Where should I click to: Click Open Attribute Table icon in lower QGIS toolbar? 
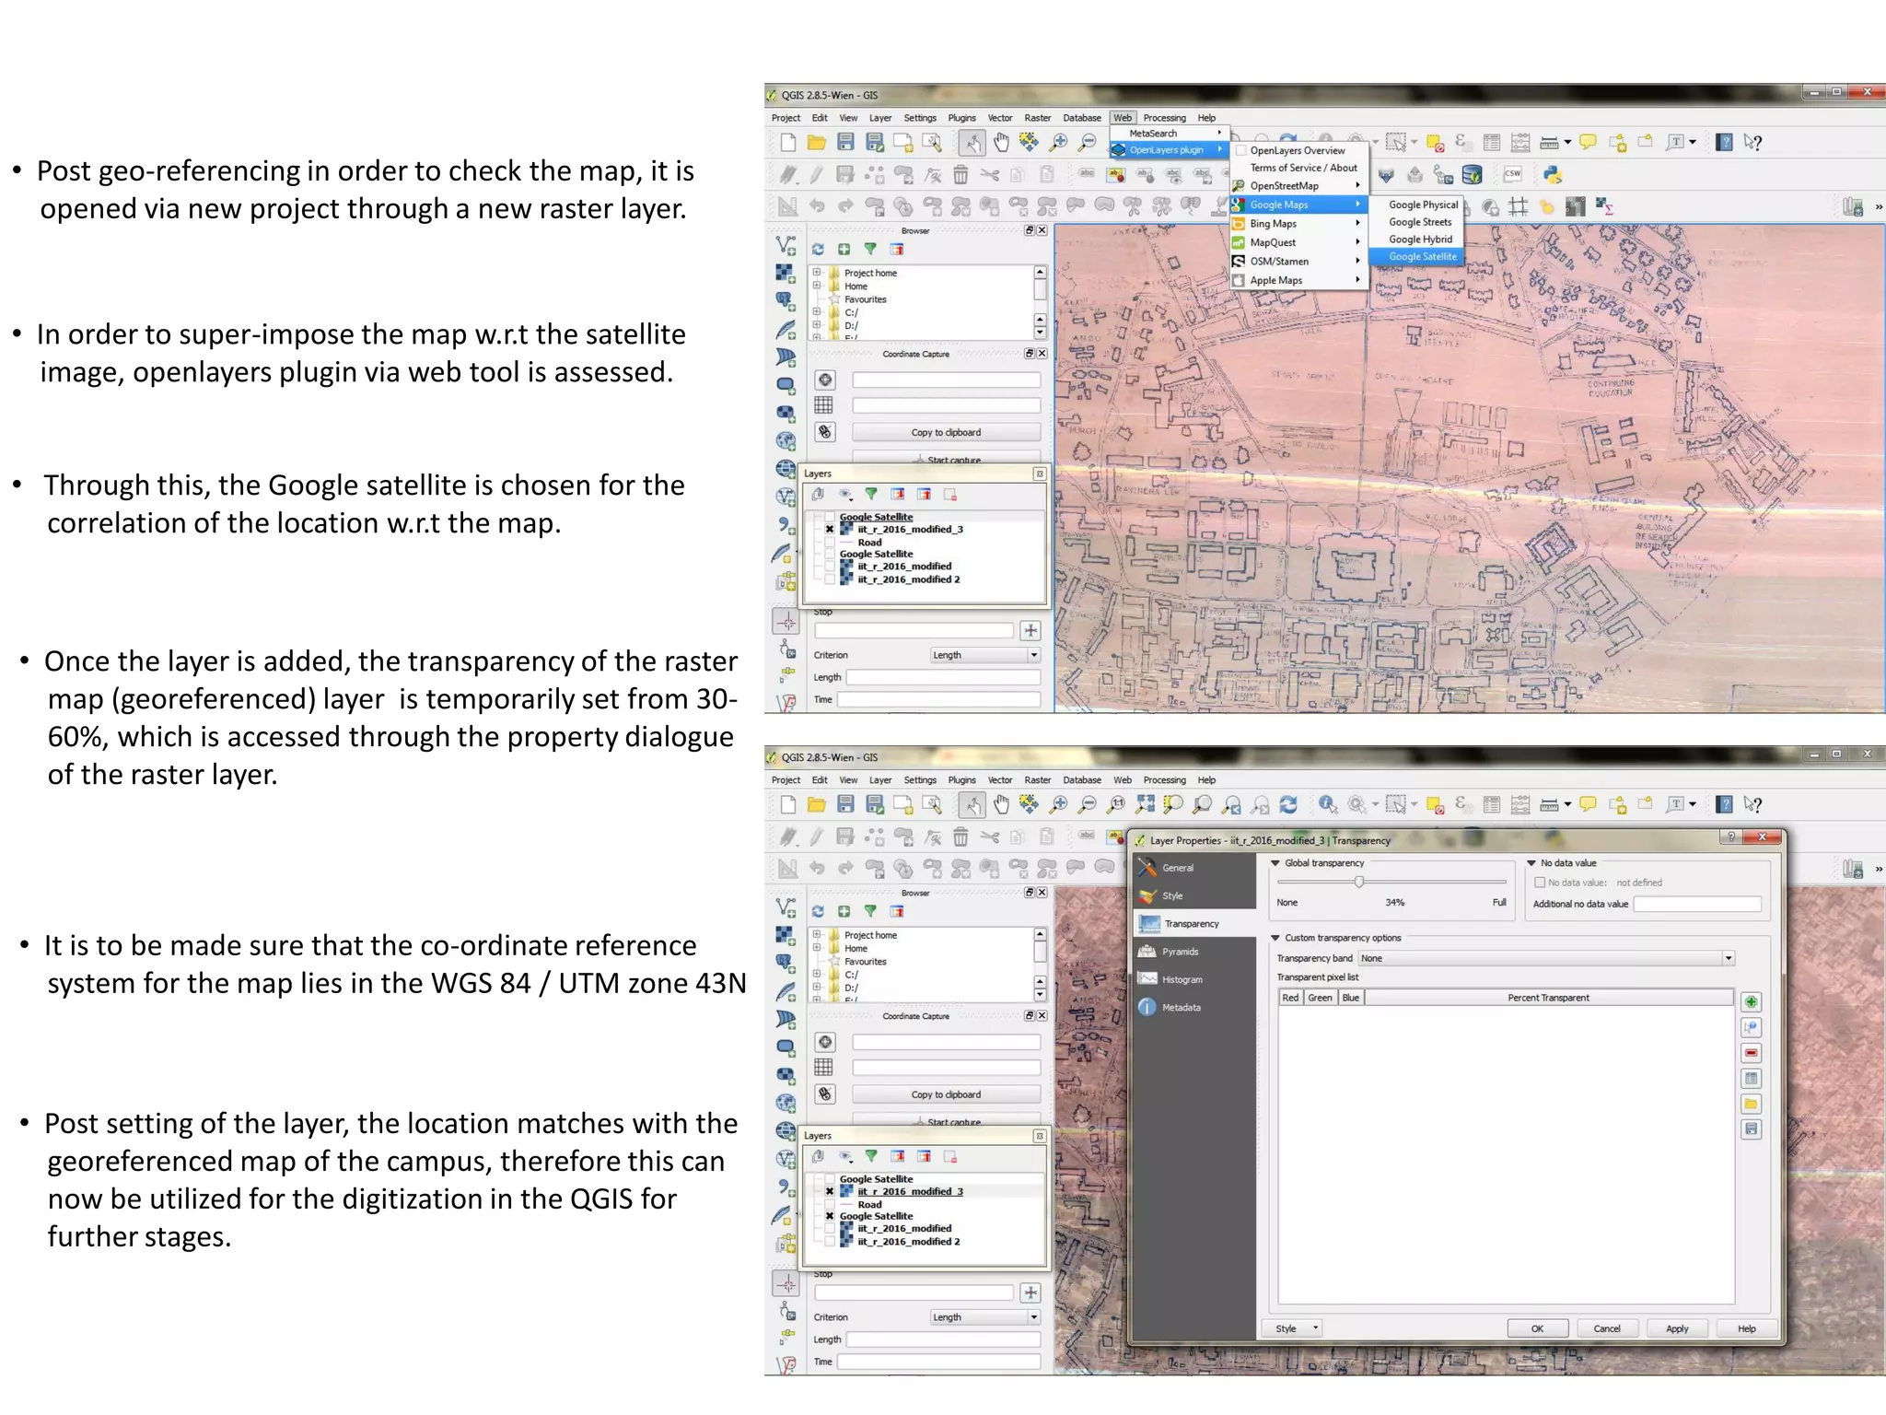pyautogui.click(x=1492, y=804)
